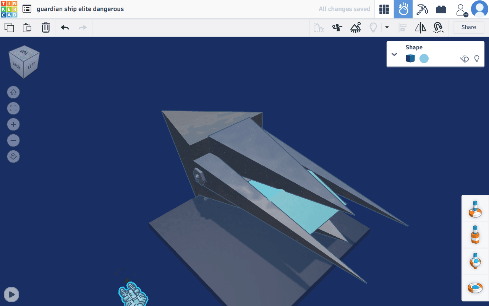The image size is (489, 306).
Task: Toggle the magnet snap tool
Action: click(x=438, y=28)
